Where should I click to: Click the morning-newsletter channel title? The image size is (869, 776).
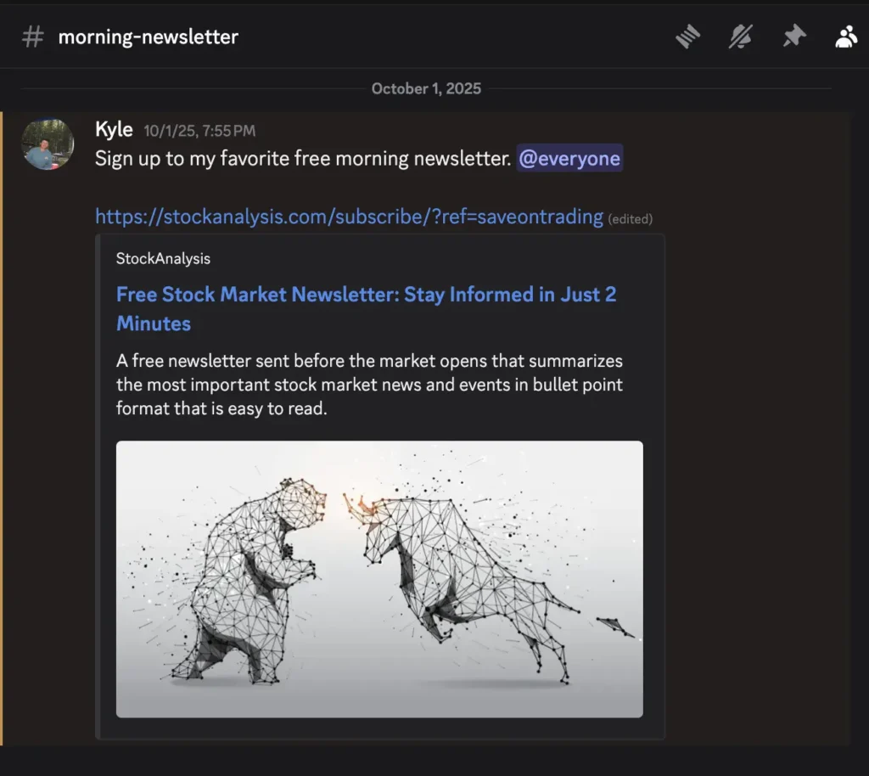click(x=148, y=37)
